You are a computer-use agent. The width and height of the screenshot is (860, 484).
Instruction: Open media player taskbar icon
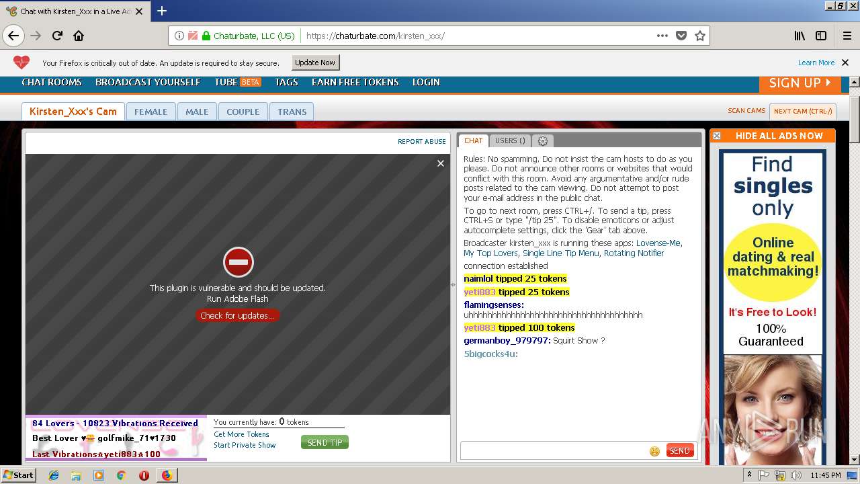(x=99, y=475)
